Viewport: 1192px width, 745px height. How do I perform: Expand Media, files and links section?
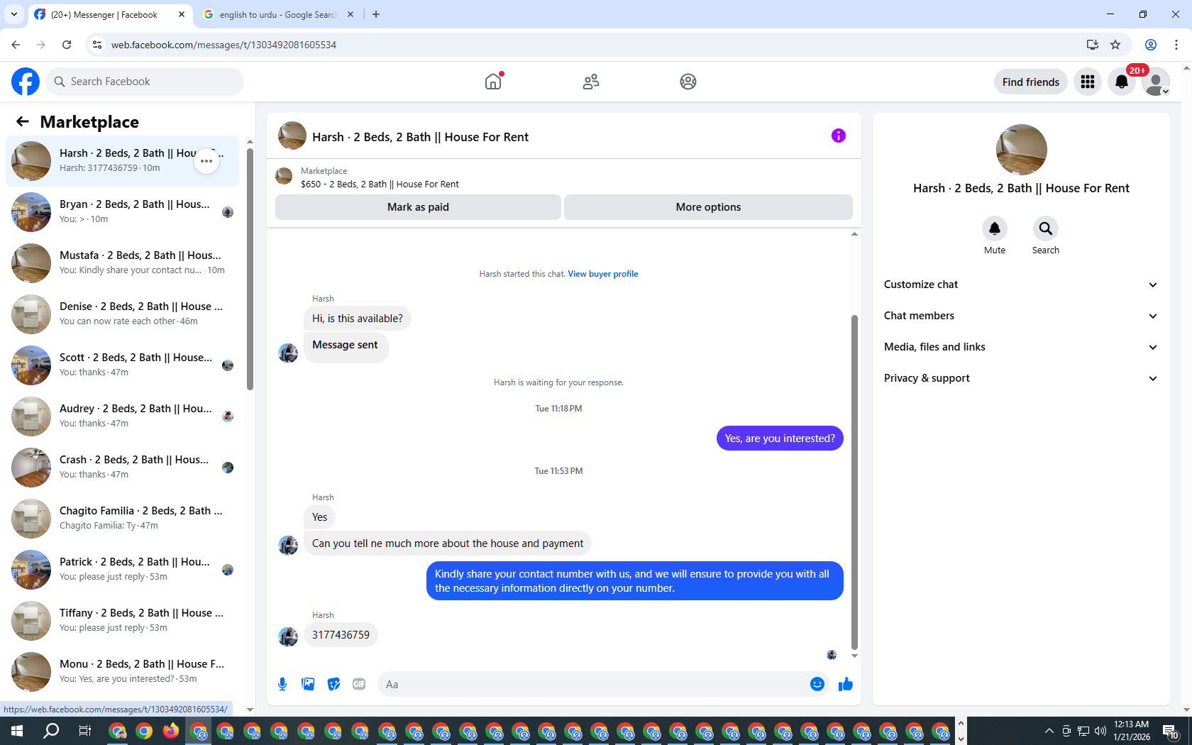(1021, 347)
